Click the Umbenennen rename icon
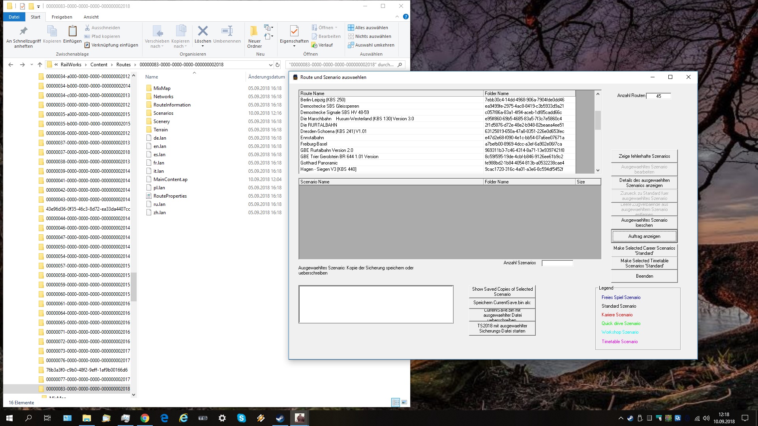The image size is (758, 426). pos(227,31)
